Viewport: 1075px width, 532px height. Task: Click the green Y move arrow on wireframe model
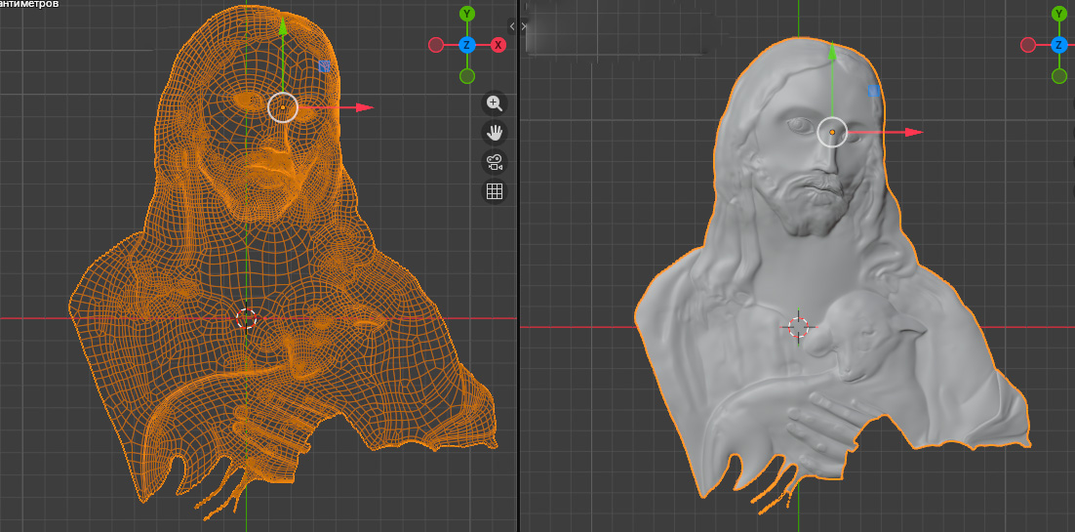click(283, 26)
